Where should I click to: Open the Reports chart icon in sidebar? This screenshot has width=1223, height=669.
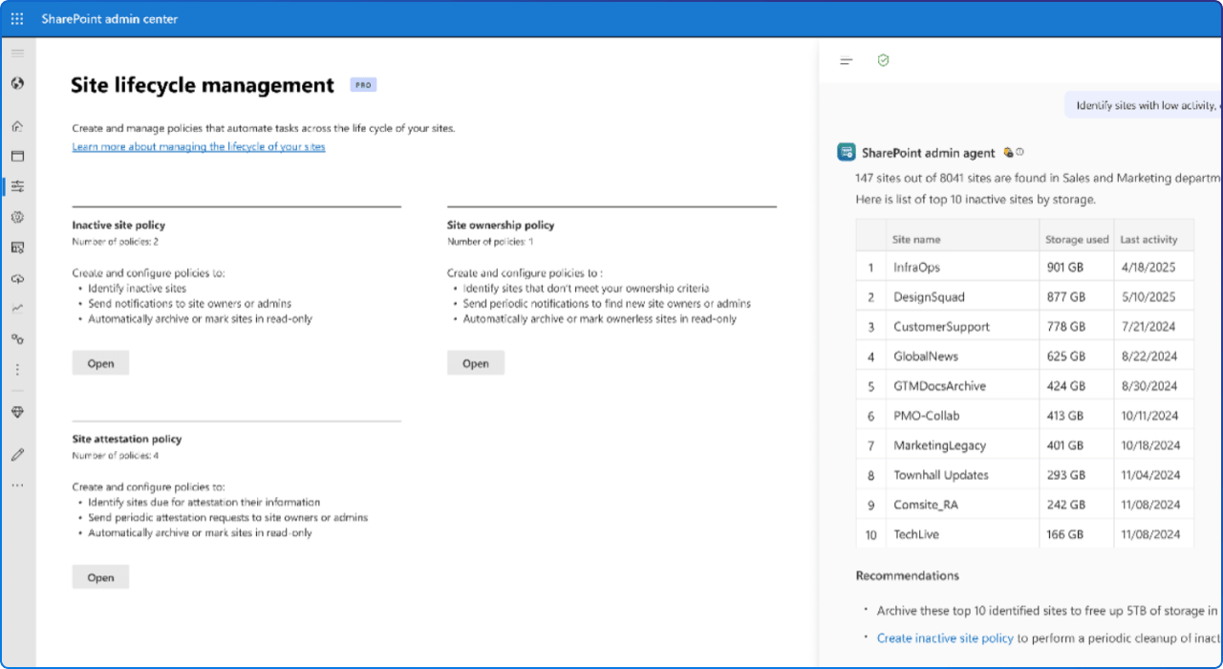pyautogui.click(x=17, y=309)
